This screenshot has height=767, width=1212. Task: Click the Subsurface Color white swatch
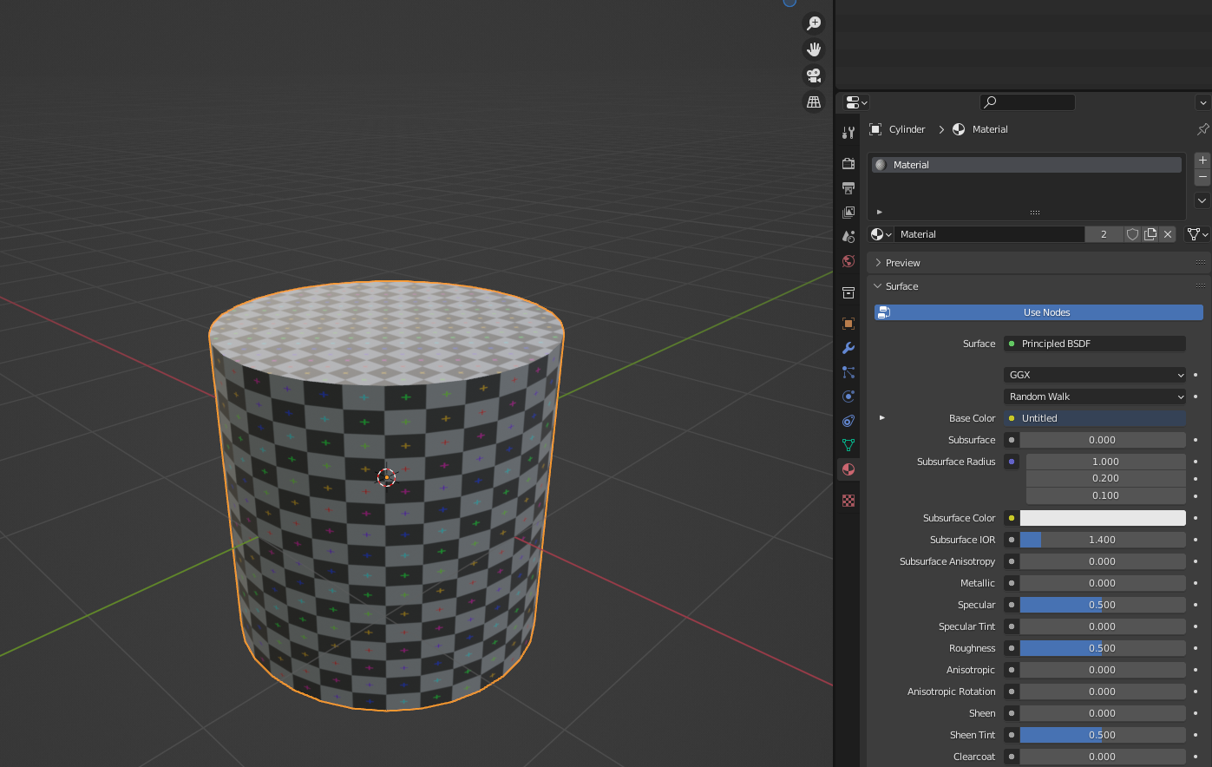click(x=1103, y=518)
